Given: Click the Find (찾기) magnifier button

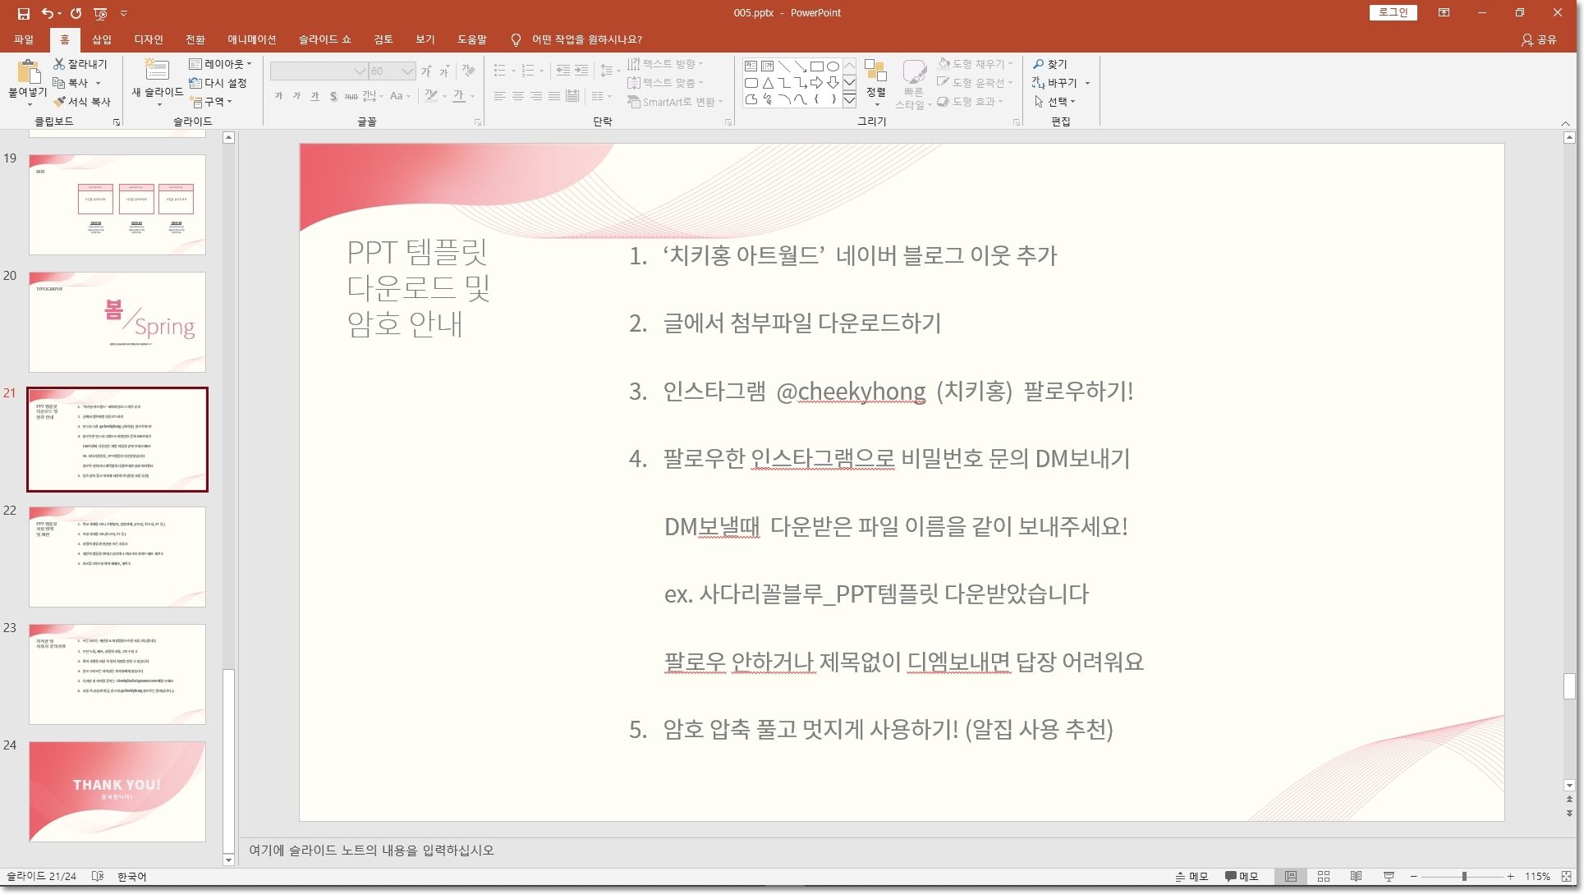Looking at the screenshot, I should [x=1050, y=64].
